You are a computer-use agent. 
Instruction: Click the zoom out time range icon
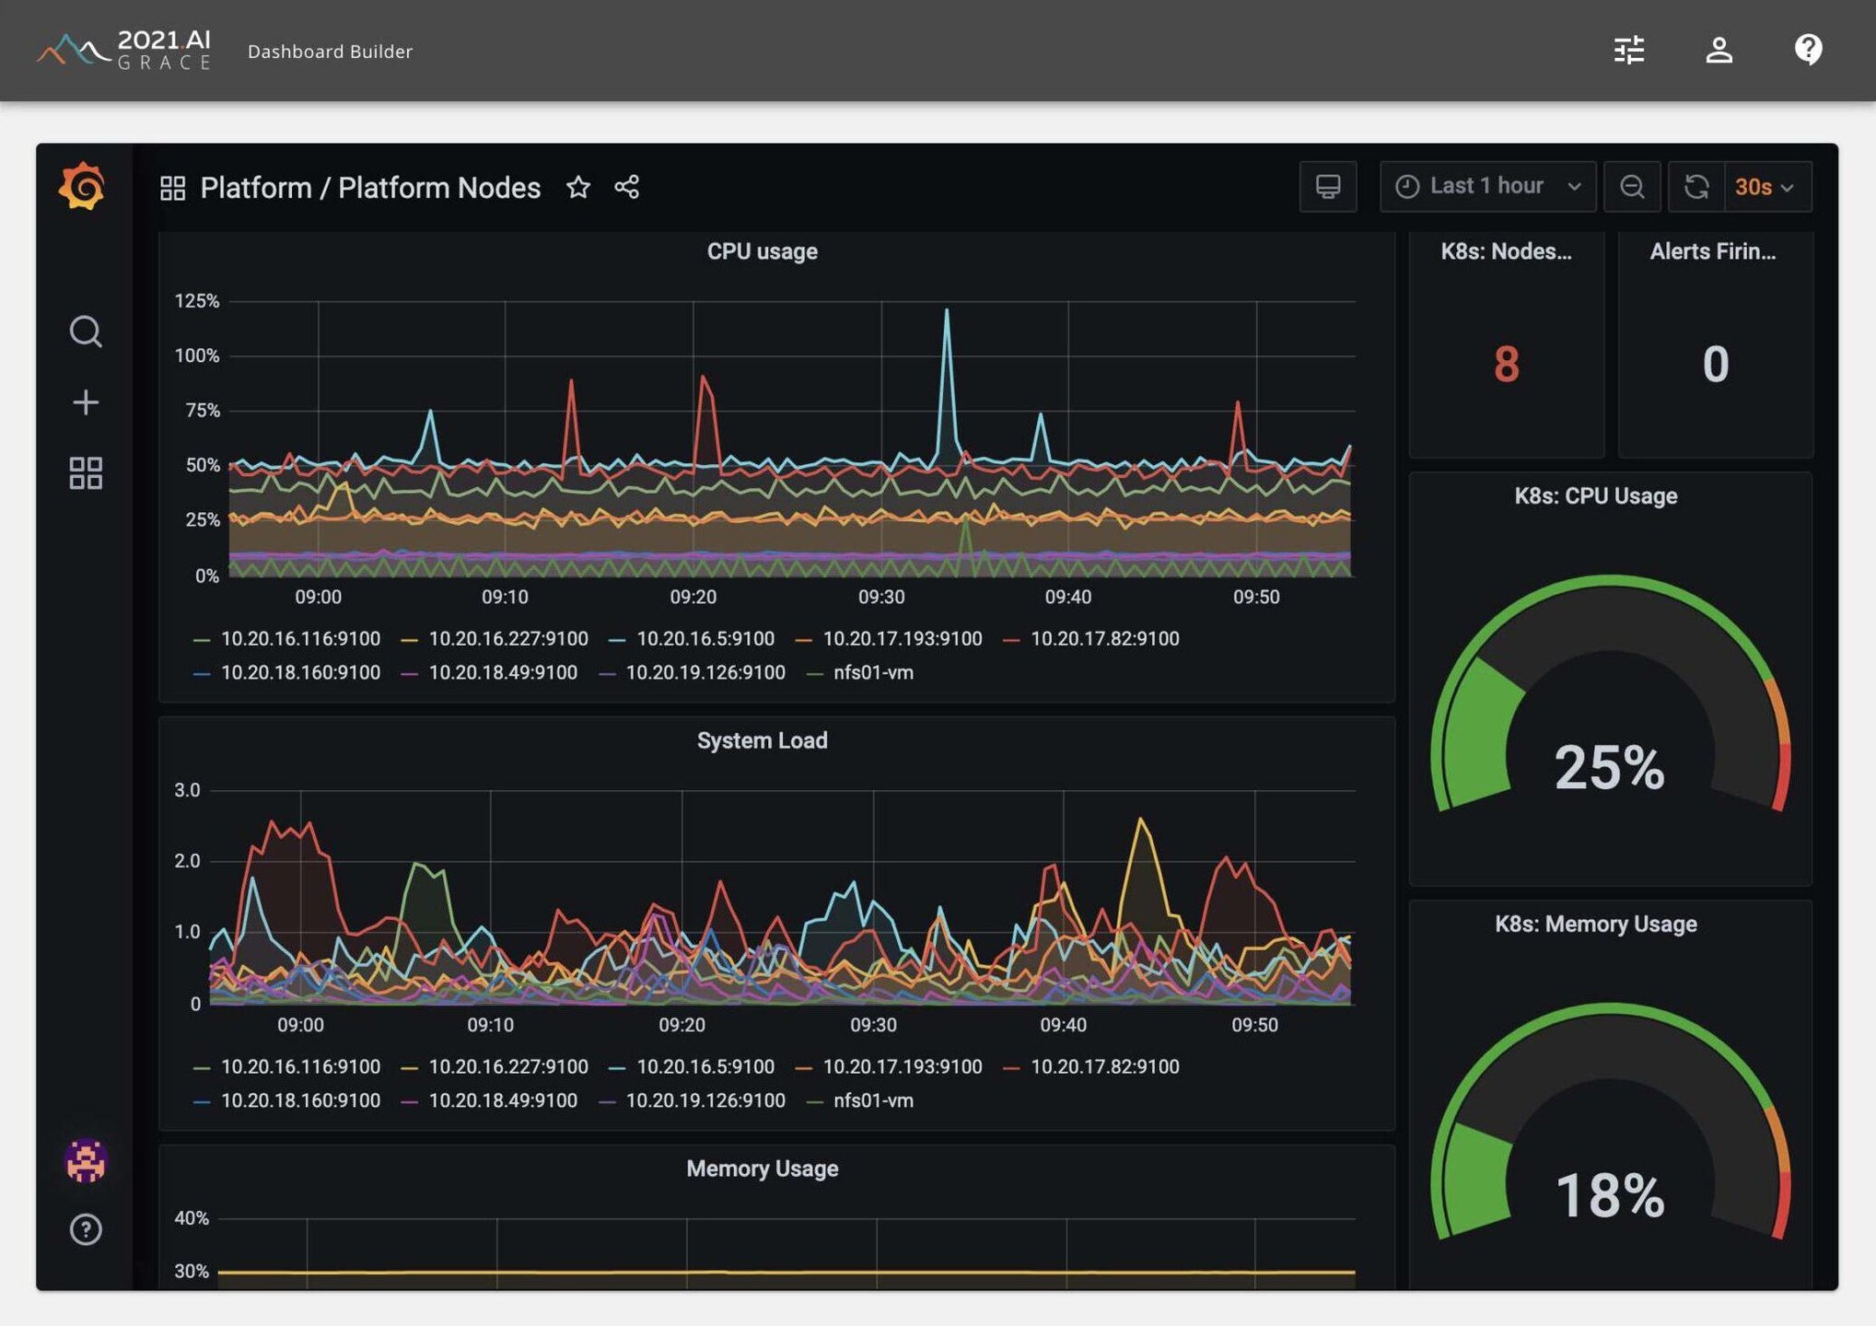[1631, 187]
